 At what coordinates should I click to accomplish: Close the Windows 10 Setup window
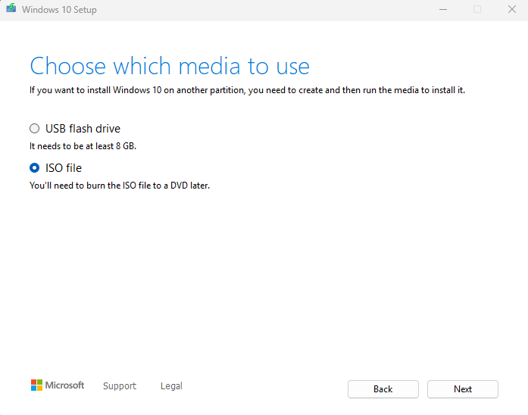(511, 10)
